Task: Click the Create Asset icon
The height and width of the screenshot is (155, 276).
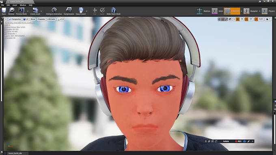Action: (x=35, y=10)
